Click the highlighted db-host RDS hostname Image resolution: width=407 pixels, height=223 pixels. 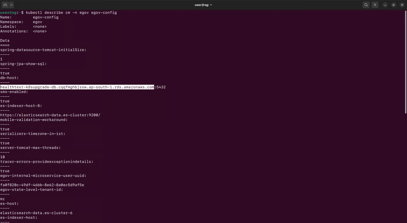tap(77, 87)
